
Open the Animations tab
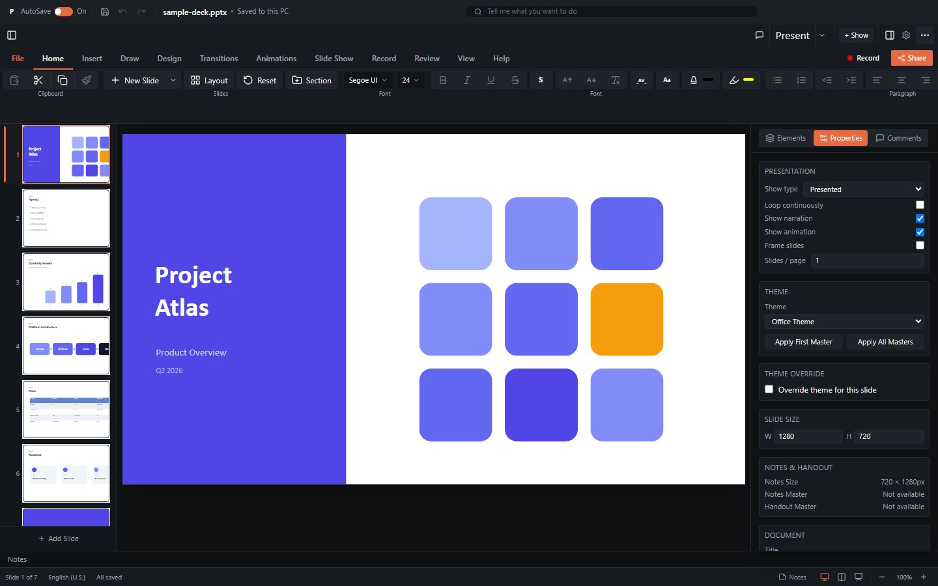pos(276,59)
